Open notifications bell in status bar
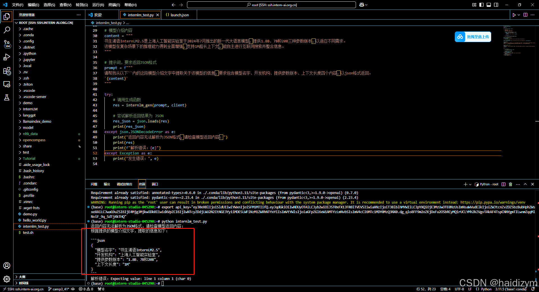Viewport: 539px width, 292px height. pyautogui.click(x=533, y=289)
